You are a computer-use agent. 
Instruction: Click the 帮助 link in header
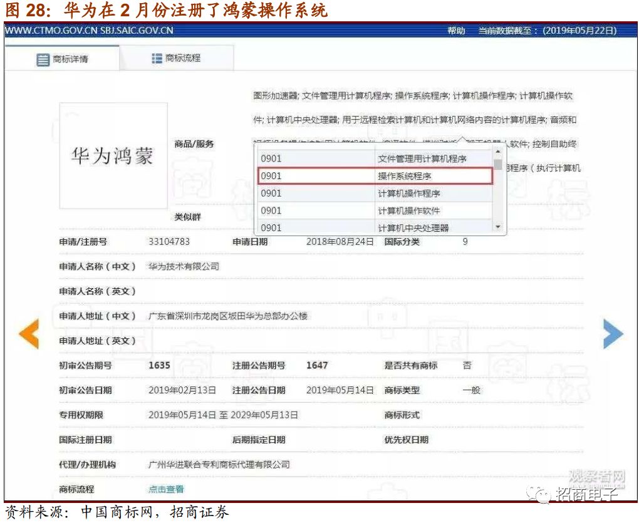pyautogui.click(x=456, y=31)
